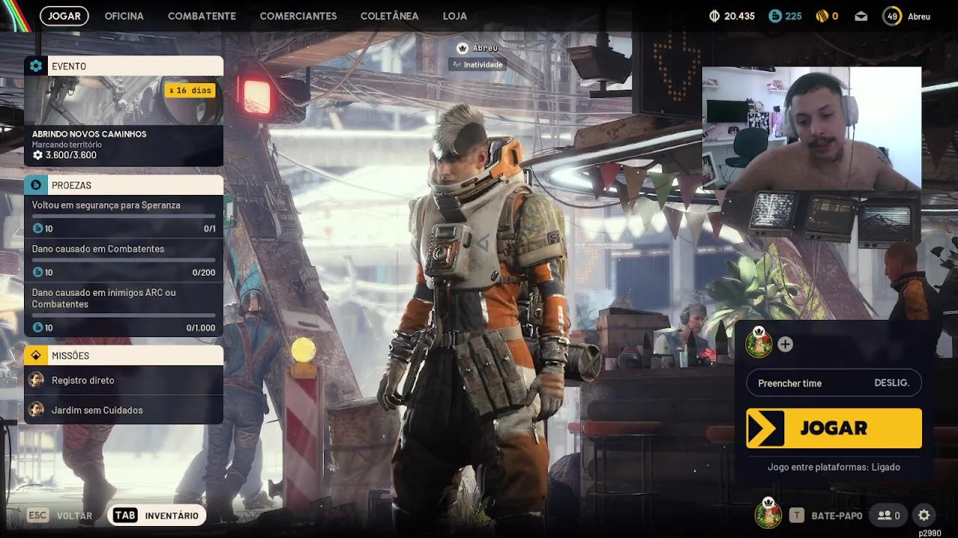Viewport: 958px width, 538px height.
Task: Click the PROEZAS header icon
Action: (36, 185)
